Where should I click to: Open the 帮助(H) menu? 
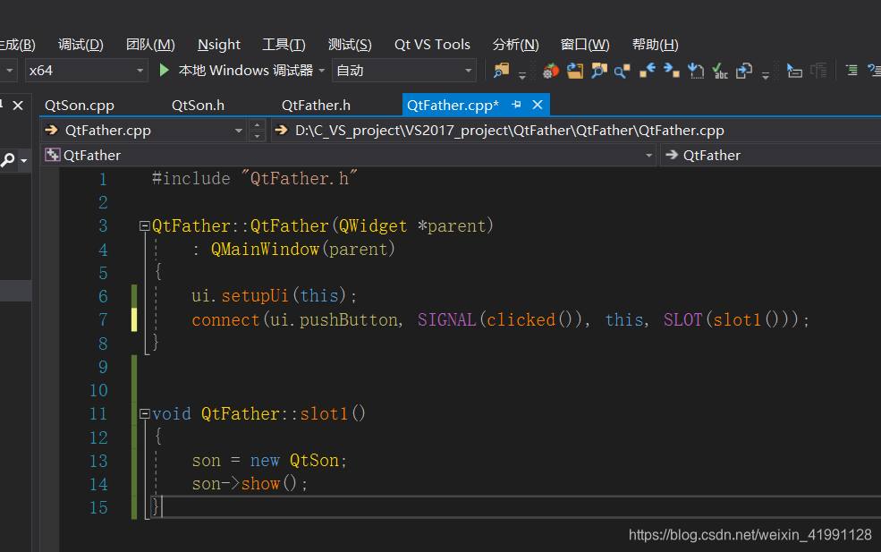tap(655, 45)
